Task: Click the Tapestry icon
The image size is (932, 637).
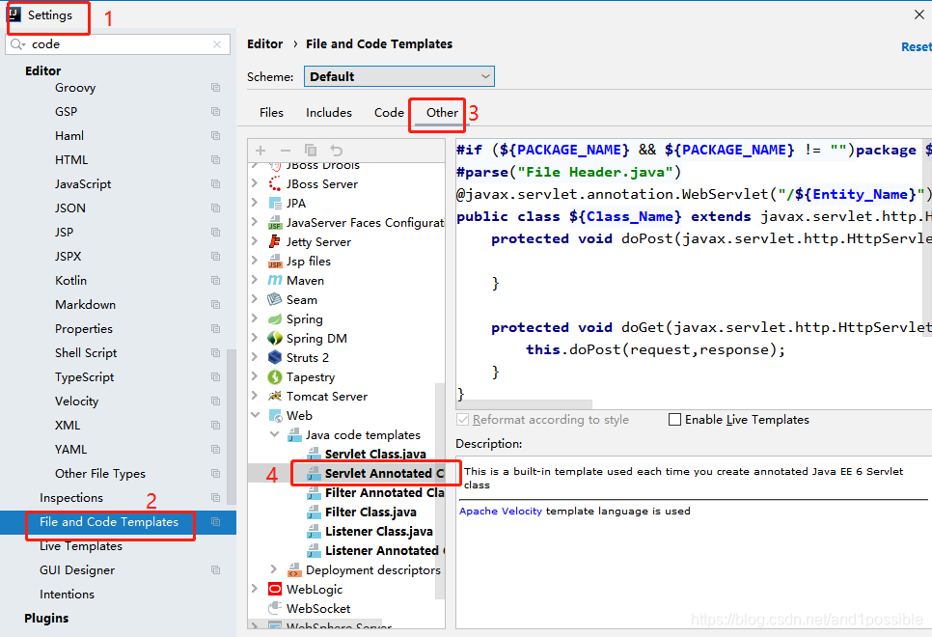Action: pyautogui.click(x=275, y=377)
